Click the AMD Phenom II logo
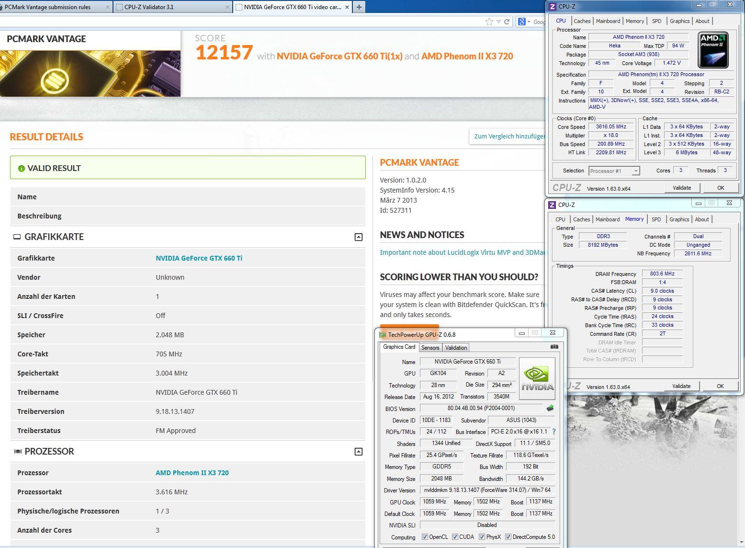 713,50
